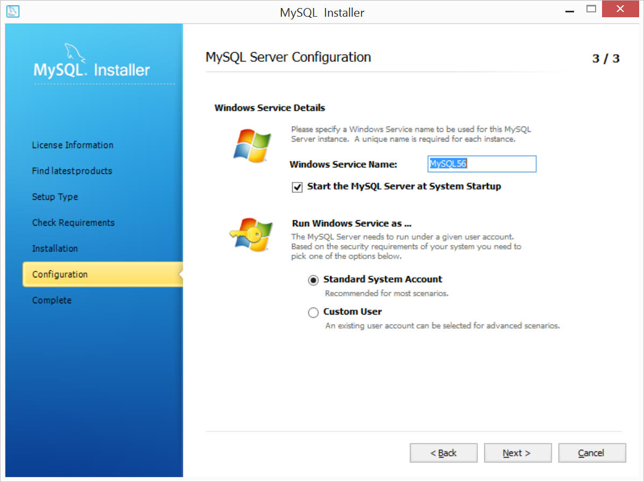644x482 pixels.
Task: Click the 'Run Windows Service as ...' heading
Action: (351, 223)
